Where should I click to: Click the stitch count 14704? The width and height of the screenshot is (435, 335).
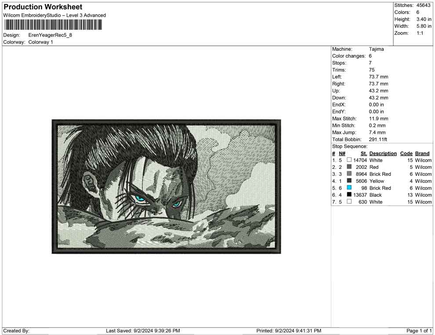pyautogui.click(x=360, y=160)
